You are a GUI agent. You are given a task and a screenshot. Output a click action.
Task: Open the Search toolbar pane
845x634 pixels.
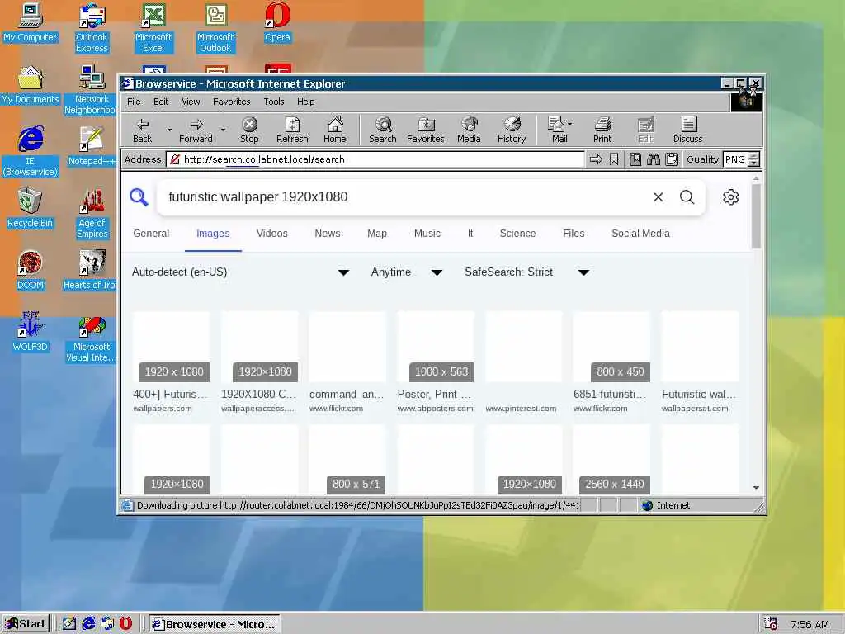(x=383, y=130)
